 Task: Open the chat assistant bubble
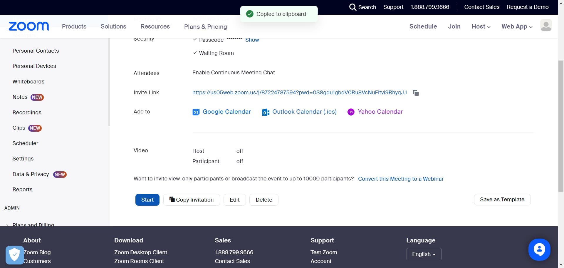click(539, 249)
